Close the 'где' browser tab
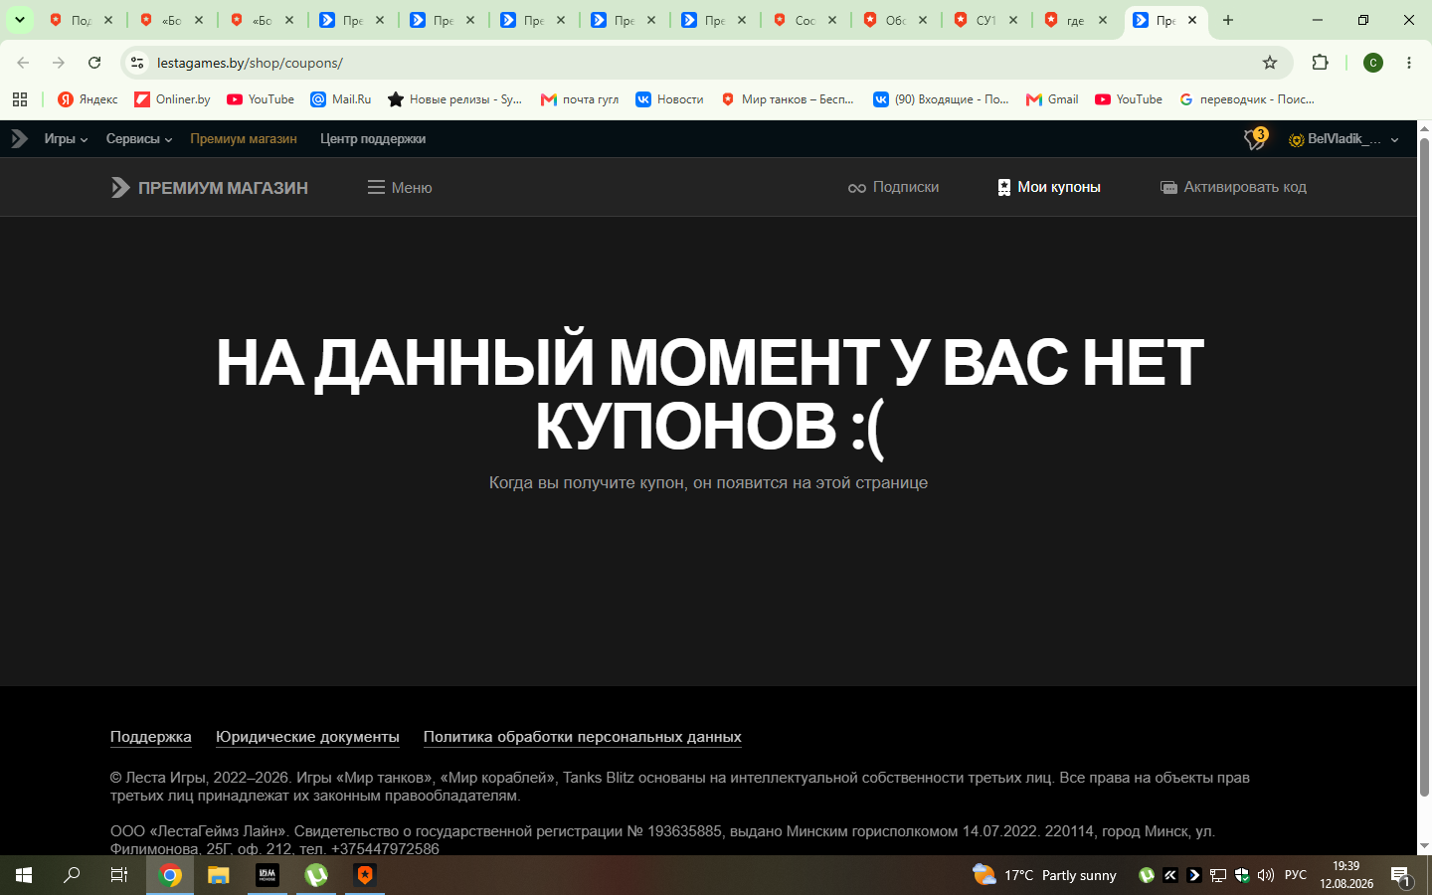The height and width of the screenshot is (895, 1432). tap(1103, 20)
